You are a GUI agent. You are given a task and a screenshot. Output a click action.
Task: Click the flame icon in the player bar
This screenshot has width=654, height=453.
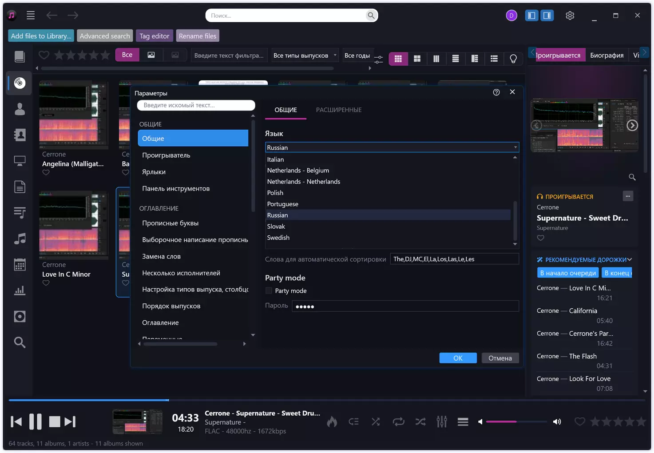[x=332, y=421]
